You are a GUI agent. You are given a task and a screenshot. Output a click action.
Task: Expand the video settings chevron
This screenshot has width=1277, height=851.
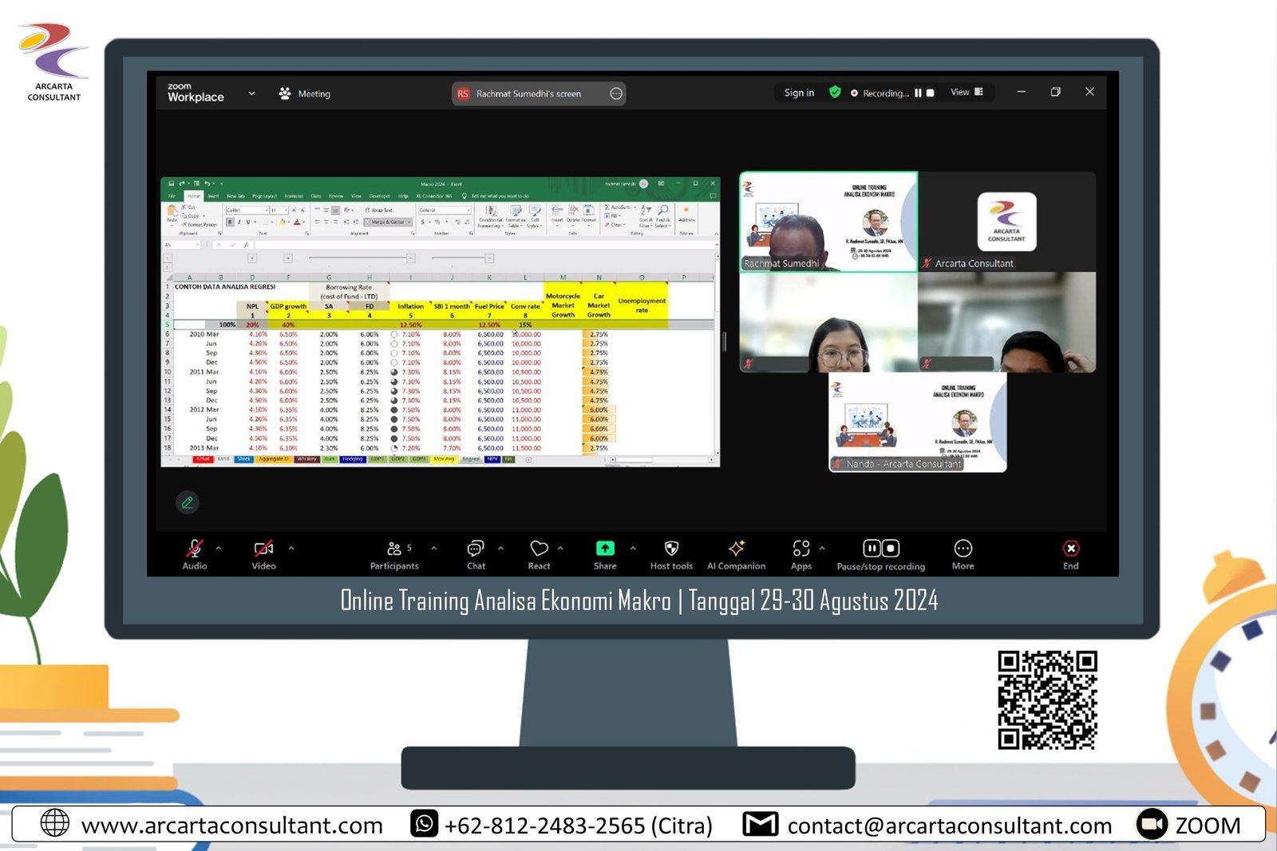(x=291, y=549)
